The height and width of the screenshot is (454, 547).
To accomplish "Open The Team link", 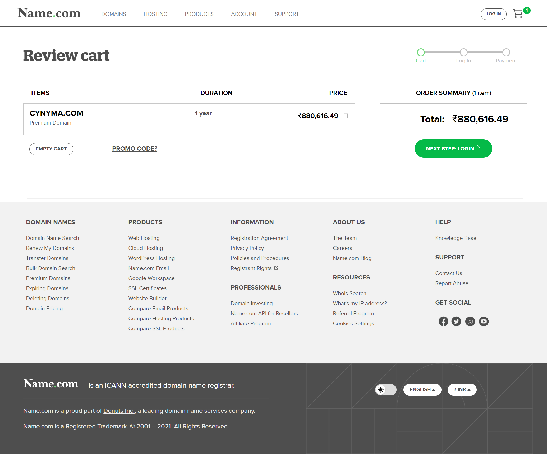I will pos(345,238).
